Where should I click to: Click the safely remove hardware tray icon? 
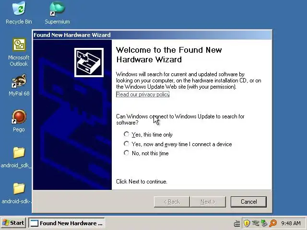point(255,223)
